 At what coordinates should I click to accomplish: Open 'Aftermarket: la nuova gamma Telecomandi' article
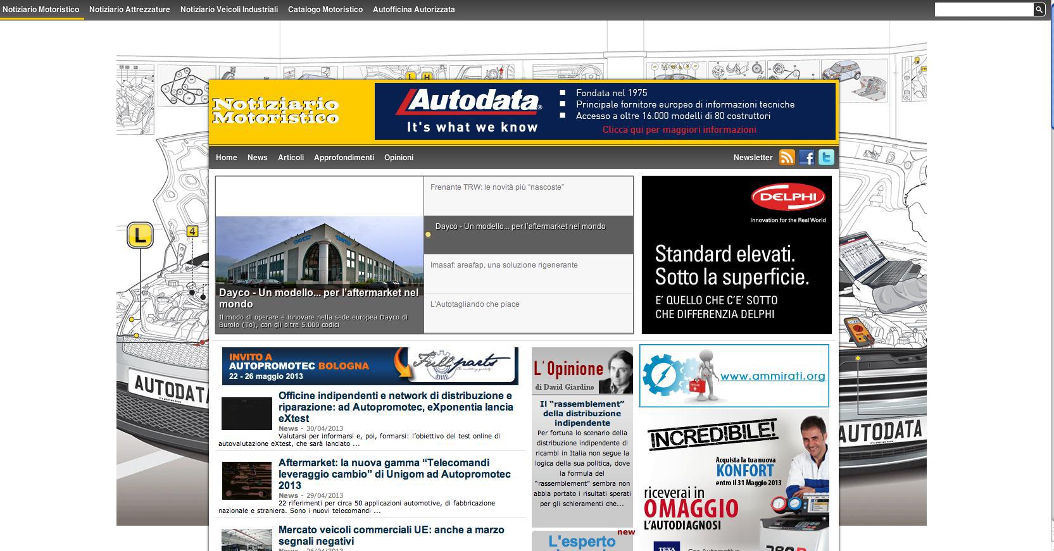click(x=394, y=474)
